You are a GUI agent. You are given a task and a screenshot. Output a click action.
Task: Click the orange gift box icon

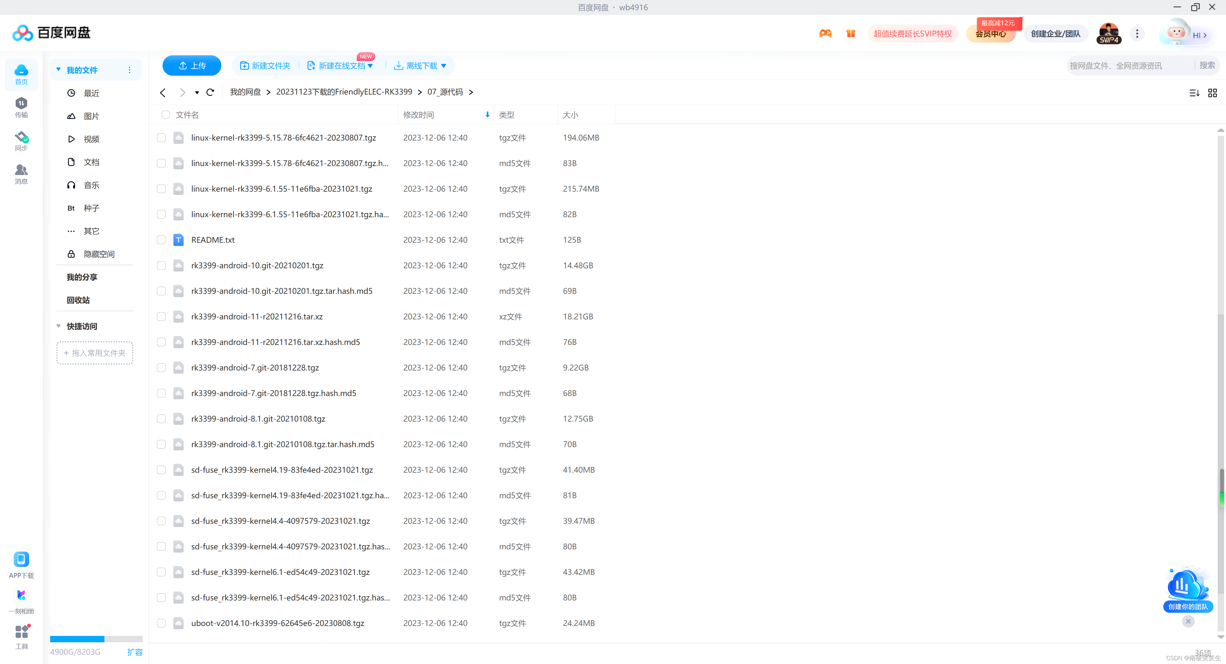coord(850,33)
